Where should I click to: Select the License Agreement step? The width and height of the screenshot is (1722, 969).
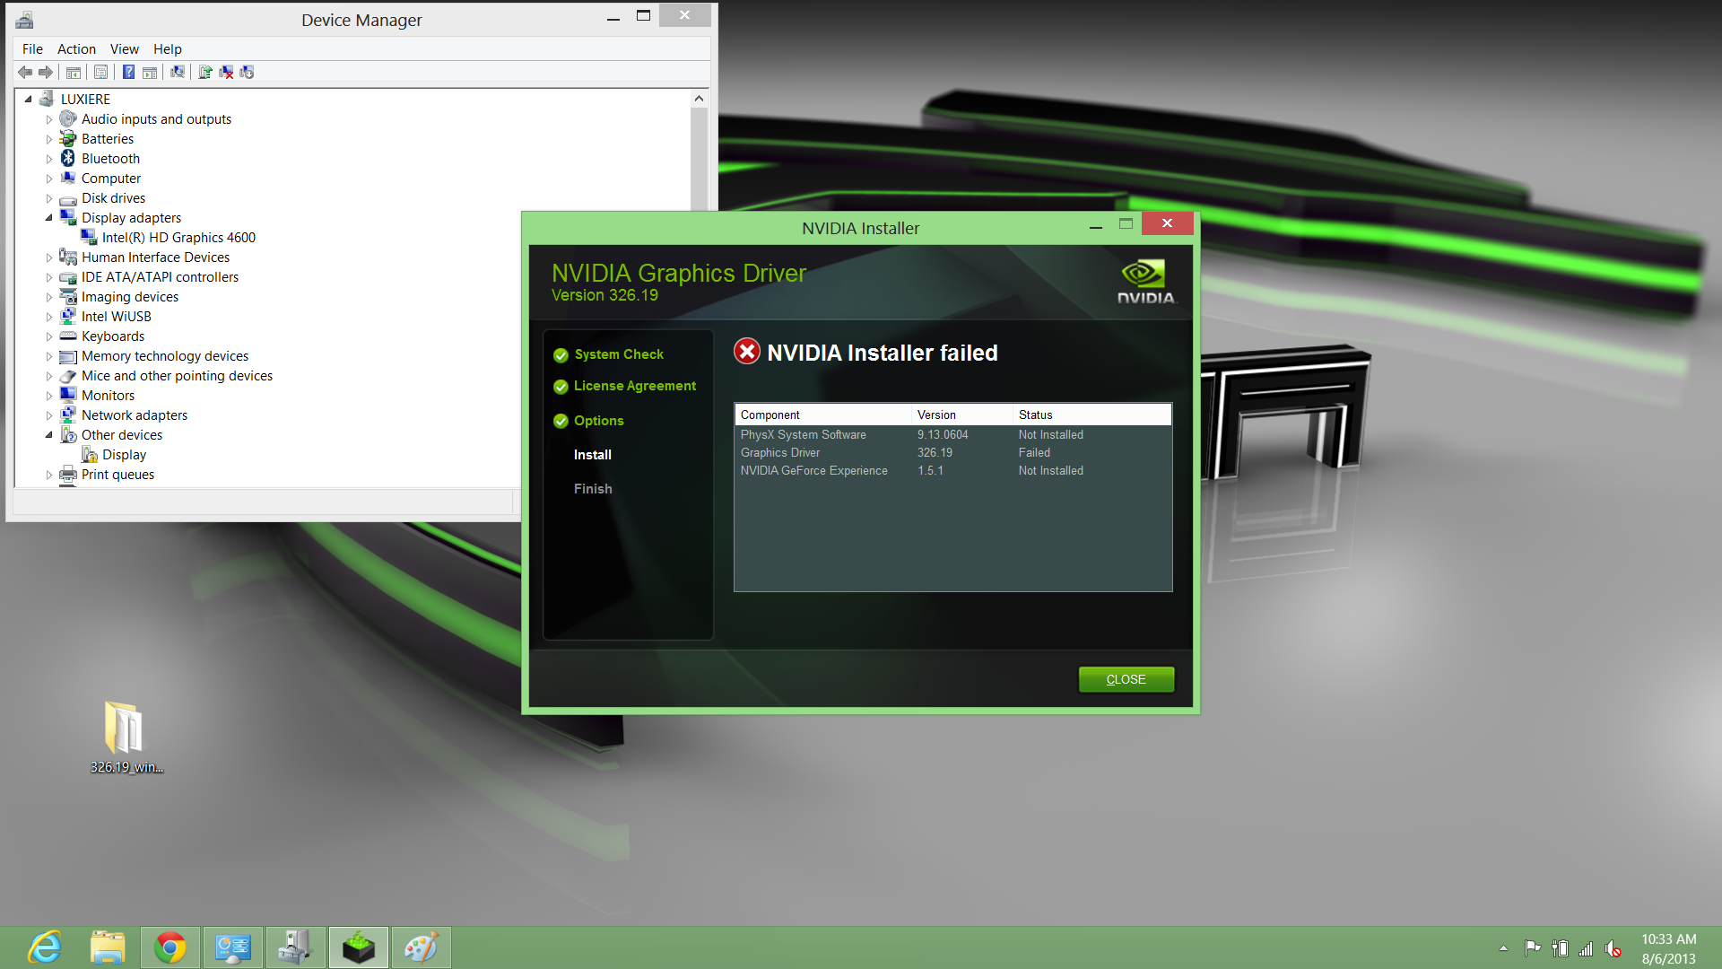click(x=635, y=386)
